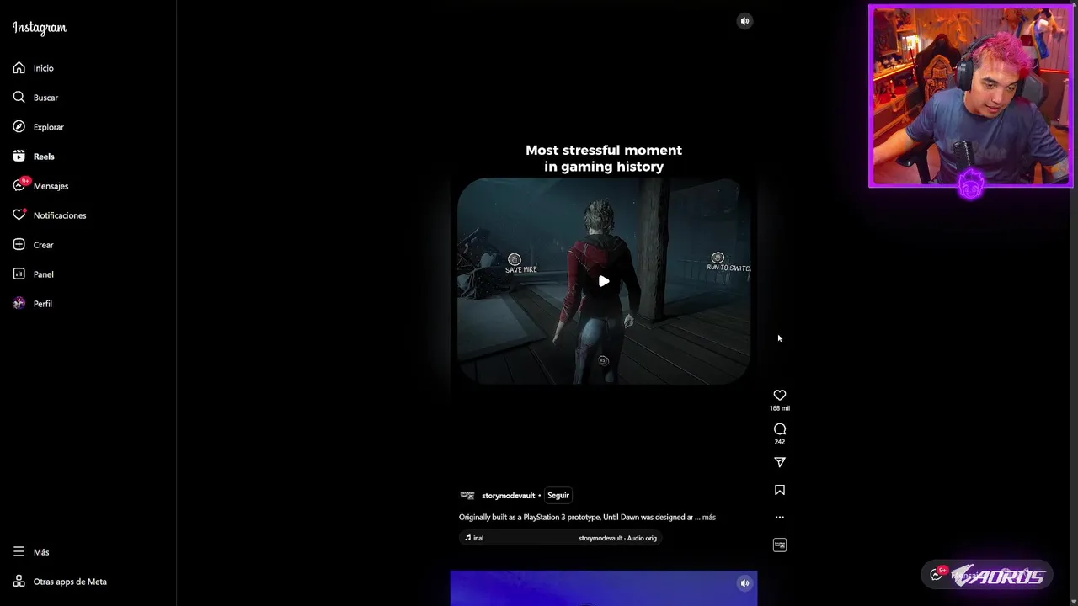This screenshot has height=606, width=1078.
Task: Play the paused reel video
Action: click(604, 281)
